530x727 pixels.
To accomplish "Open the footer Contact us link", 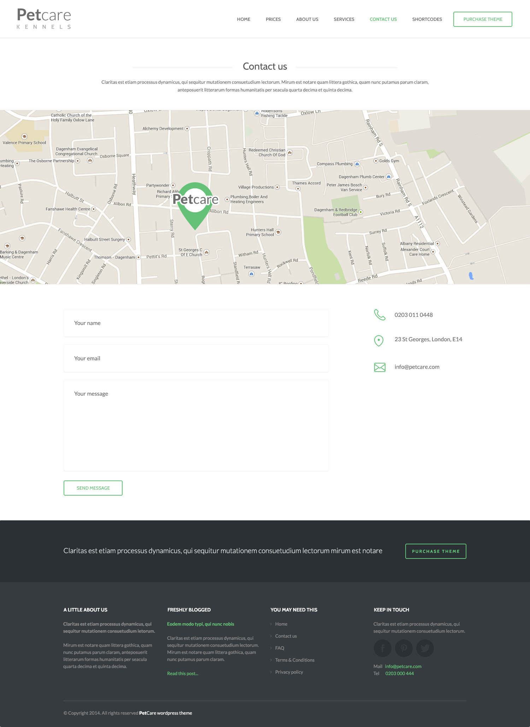I will [x=286, y=636].
